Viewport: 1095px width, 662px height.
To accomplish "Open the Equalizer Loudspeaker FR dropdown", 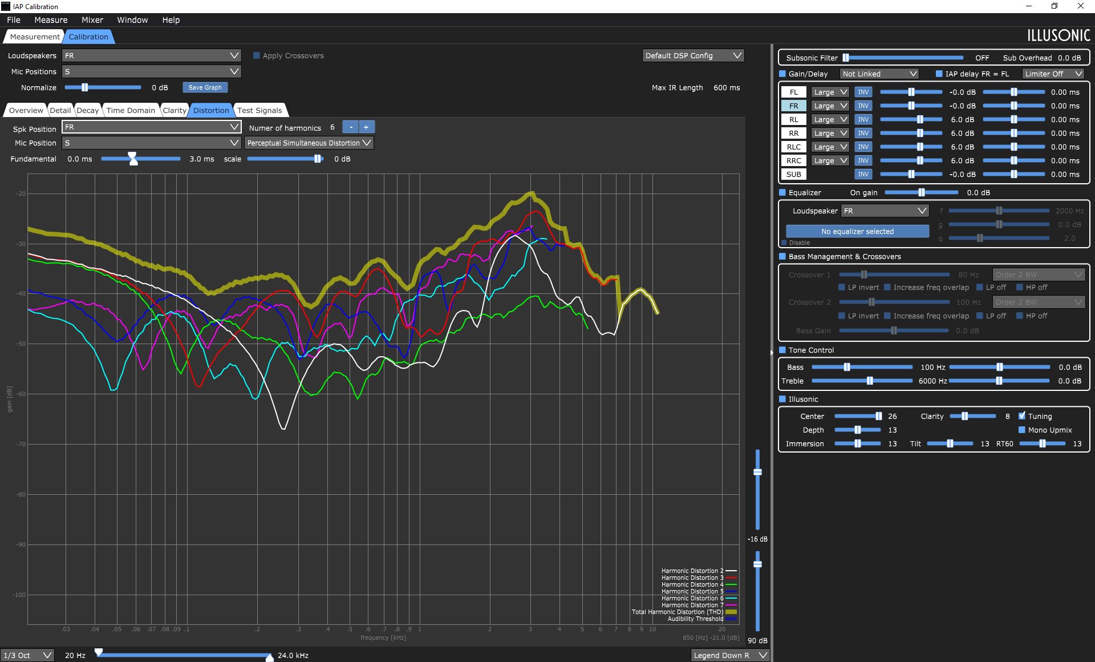I will pos(885,211).
